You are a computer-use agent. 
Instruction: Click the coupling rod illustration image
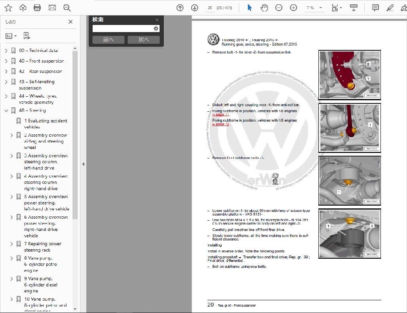click(x=350, y=128)
